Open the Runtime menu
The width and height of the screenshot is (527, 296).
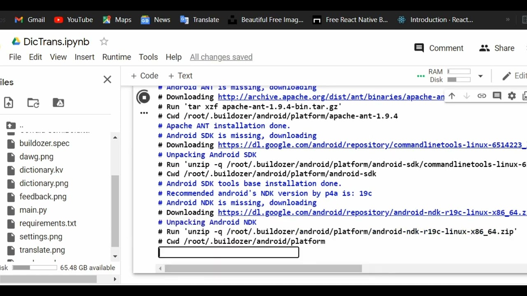tap(117, 57)
